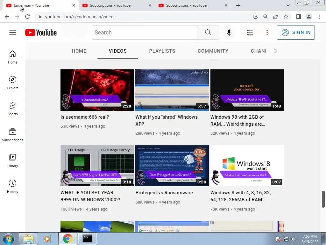View site lock information
The width and height of the screenshot is (326, 245).
tap(40, 17)
